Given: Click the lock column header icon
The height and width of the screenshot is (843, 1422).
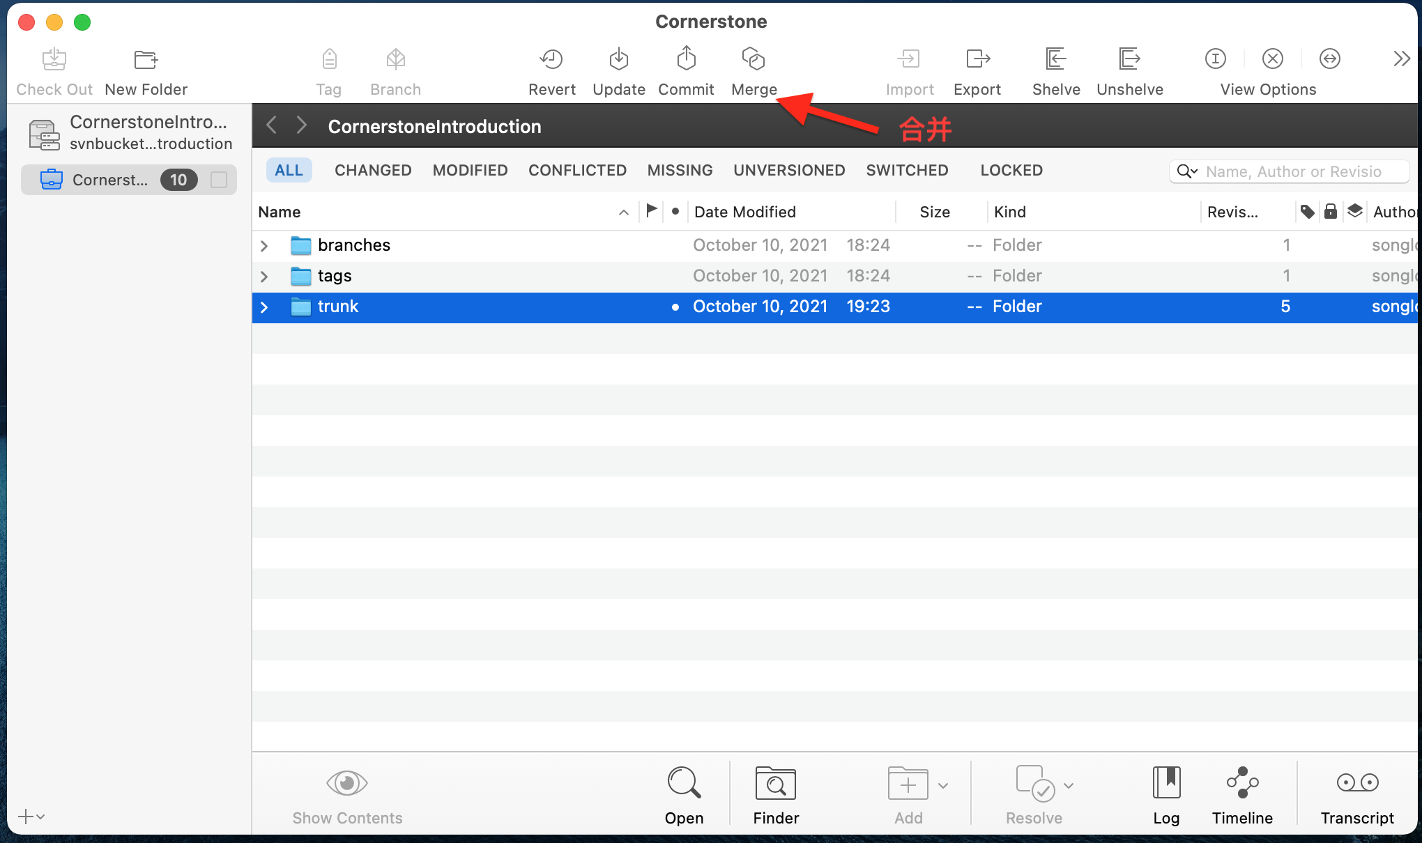Looking at the screenshot, I should [1331, 211].
